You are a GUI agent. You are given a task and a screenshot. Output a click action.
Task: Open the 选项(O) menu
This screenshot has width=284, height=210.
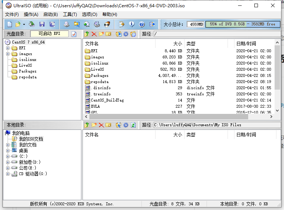click(89, 15)
